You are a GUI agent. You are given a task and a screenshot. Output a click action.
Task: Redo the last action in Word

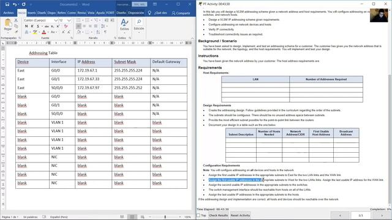click(x=24, y=4)
